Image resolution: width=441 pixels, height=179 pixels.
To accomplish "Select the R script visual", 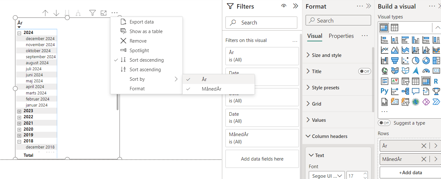I will 436,81.
